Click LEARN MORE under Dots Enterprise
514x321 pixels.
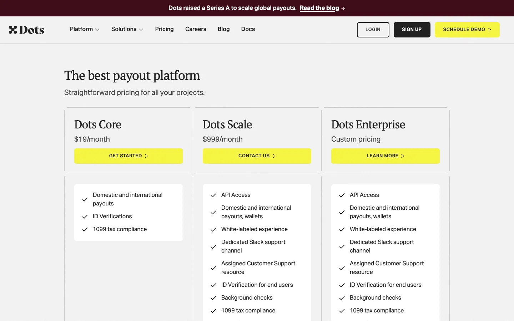(x=385, y=156)
